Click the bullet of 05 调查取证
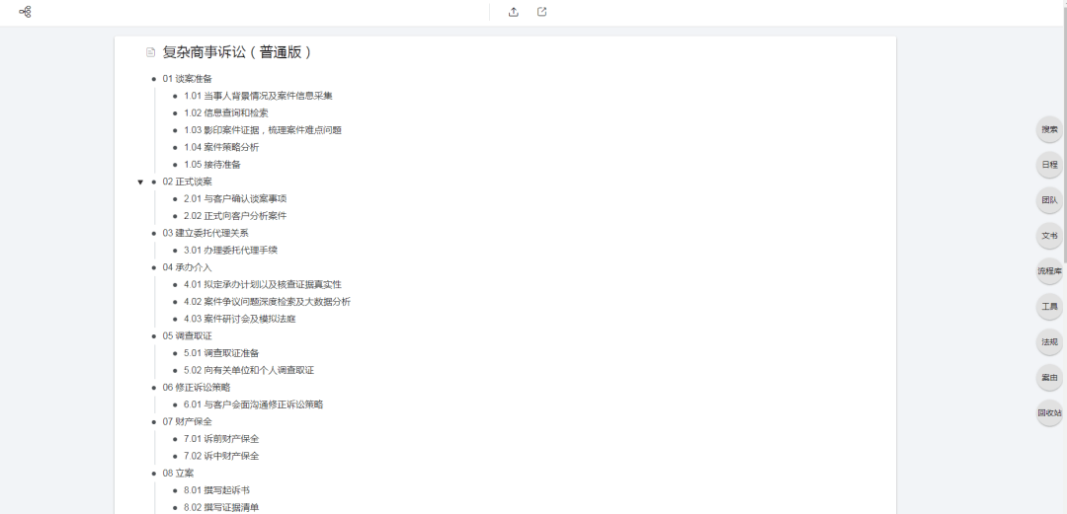 tap(154, 335)
